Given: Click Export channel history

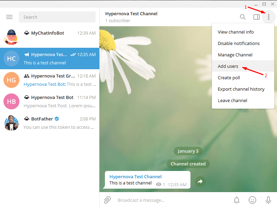Looking at the screenshot, I should [x=241, y=89].
